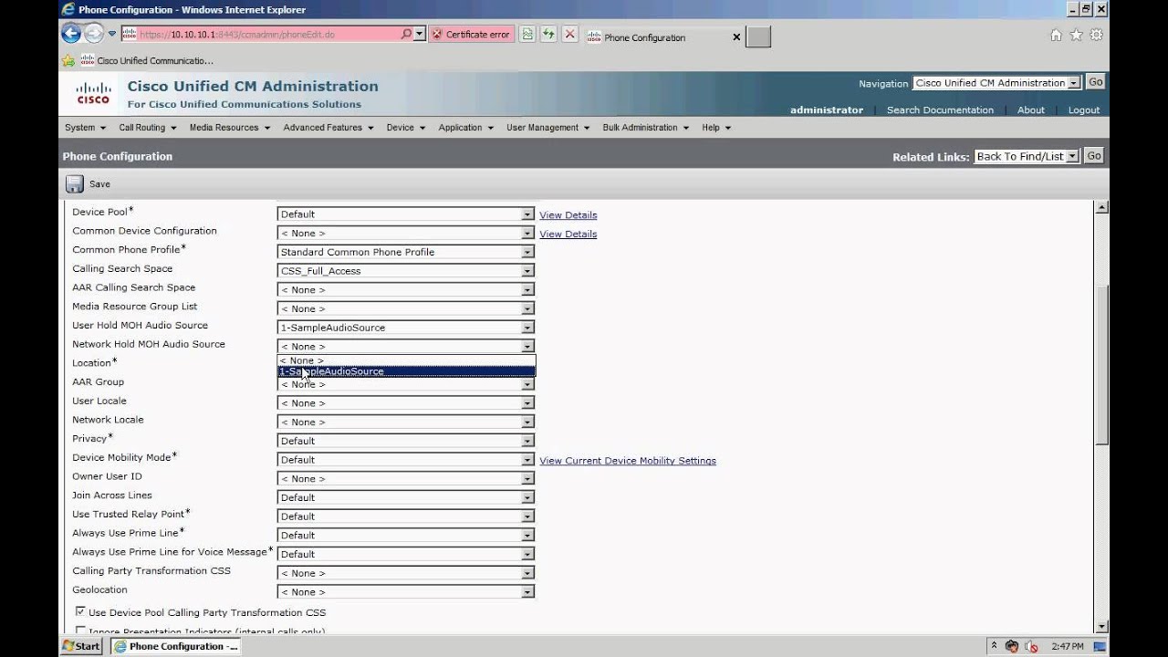
Task: Click View Details for Device Pool
Action: click(x=568, y=215)
